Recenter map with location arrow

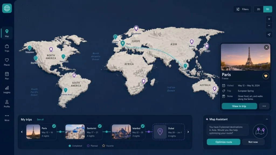(x=269, y=35)
